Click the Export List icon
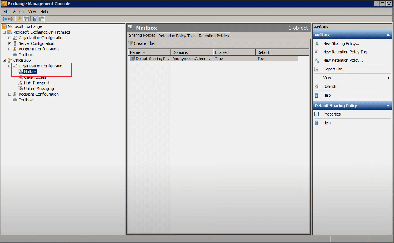Screen dimensions: 394x243 pyautogui.click(x=317, y=69)
